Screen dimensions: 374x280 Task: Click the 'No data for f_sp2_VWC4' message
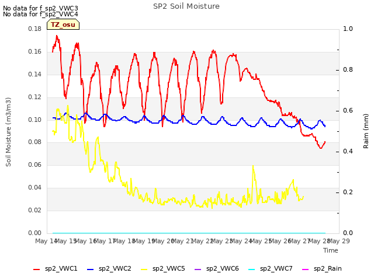[40, 14]
